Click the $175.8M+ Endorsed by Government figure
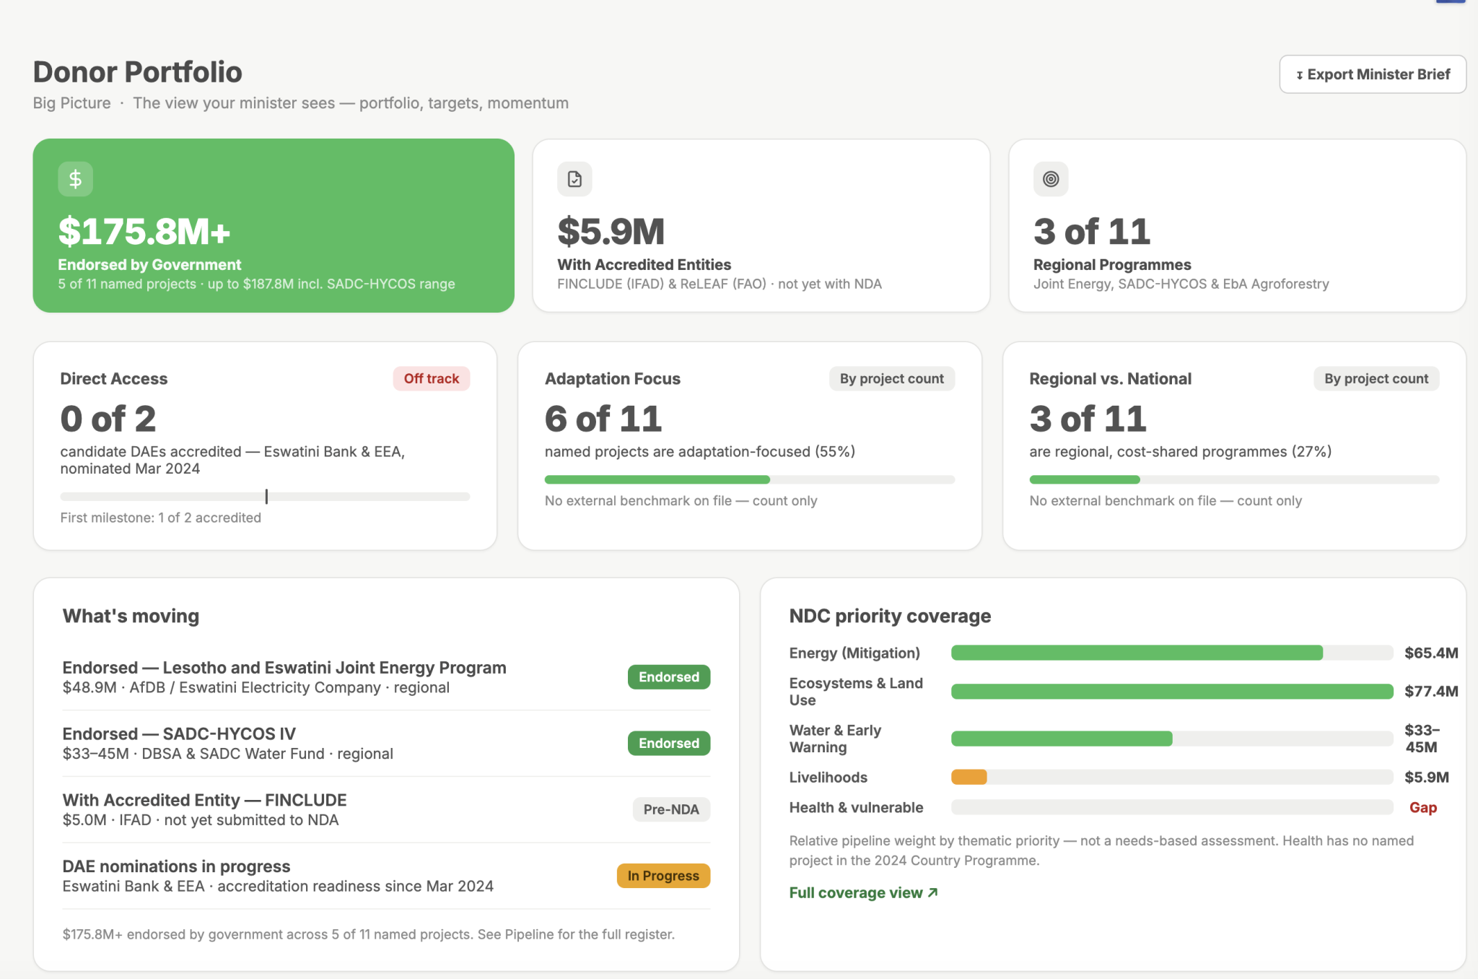The height and width of the screenshot is (979, 1478). point(144,231)
